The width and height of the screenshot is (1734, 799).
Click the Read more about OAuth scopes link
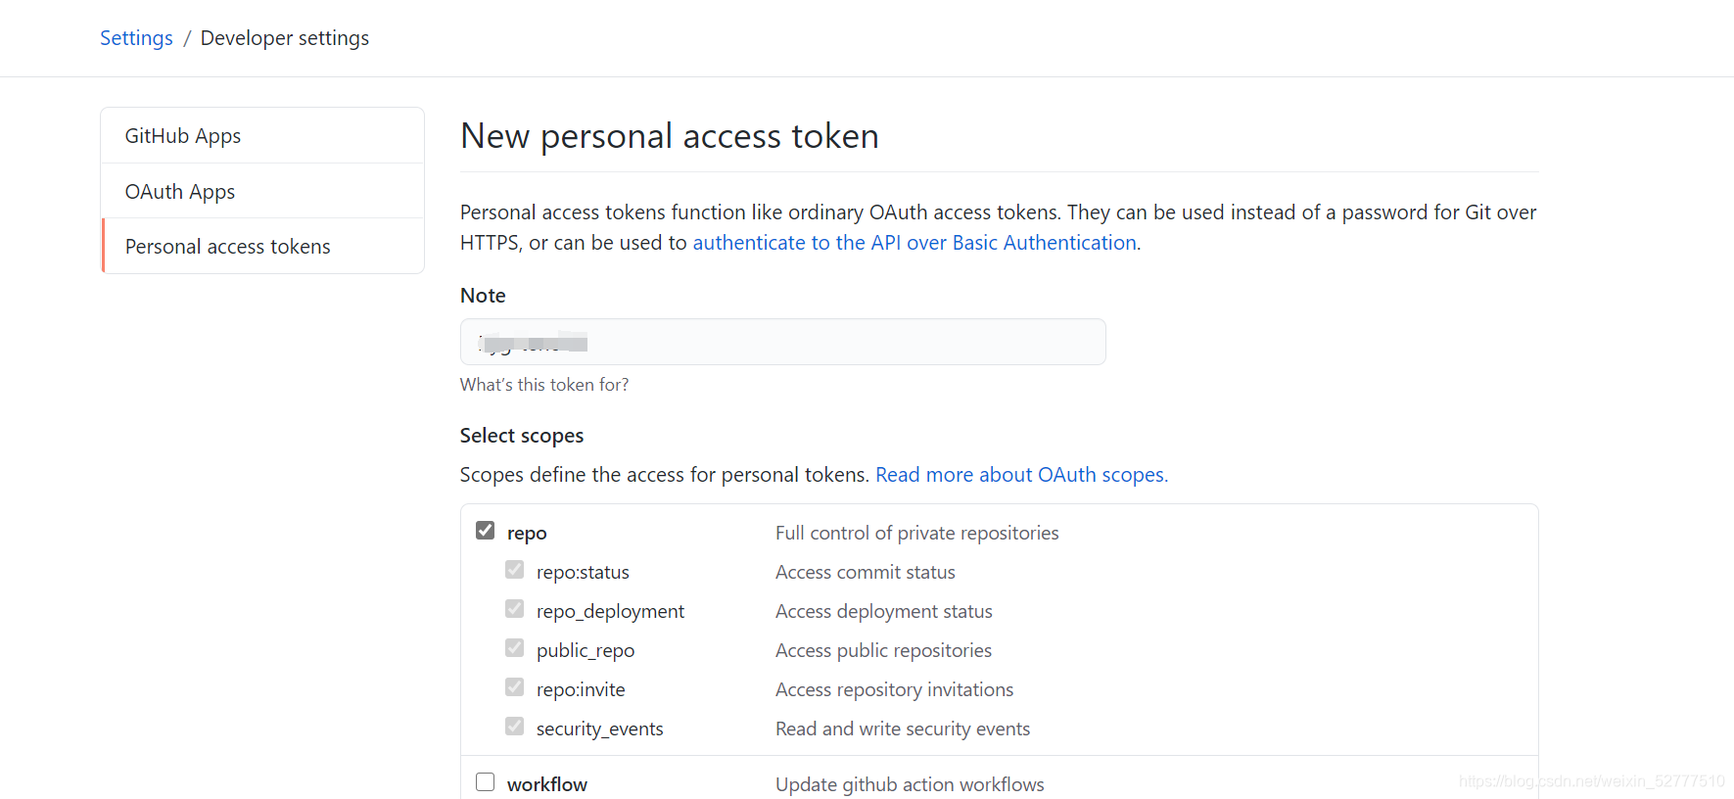(1021, 475)
